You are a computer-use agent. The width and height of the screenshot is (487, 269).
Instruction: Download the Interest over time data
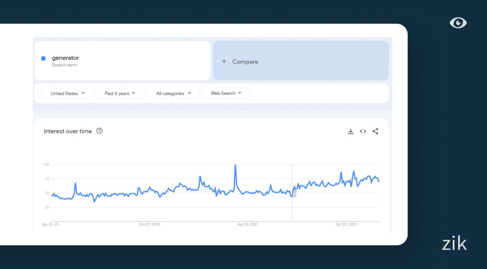(x=351, y=132)
